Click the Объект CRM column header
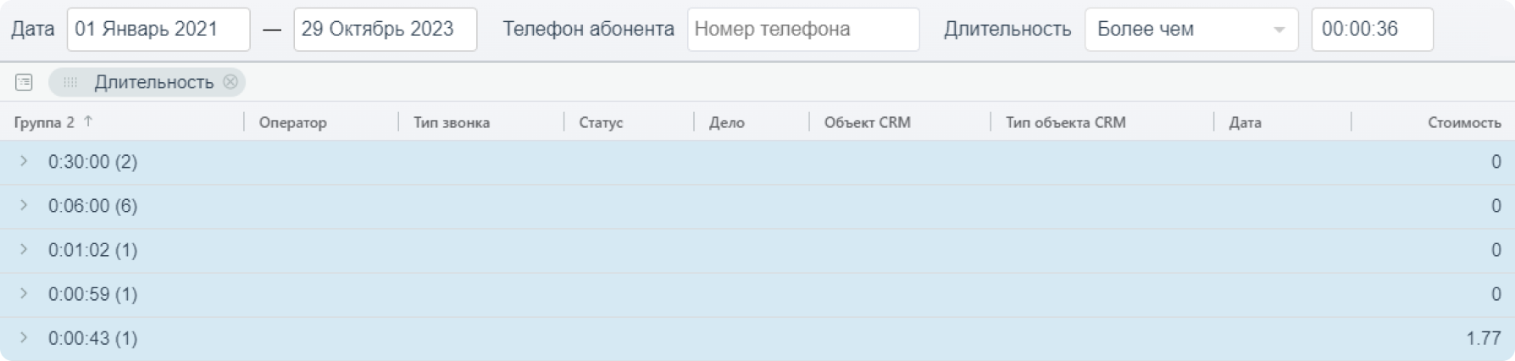This screenshot has width=1515, height=361. [867, 122]
